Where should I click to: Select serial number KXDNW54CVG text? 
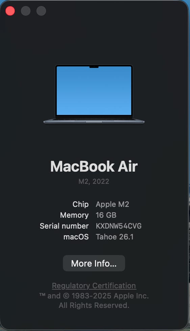[x=119, y=226]
